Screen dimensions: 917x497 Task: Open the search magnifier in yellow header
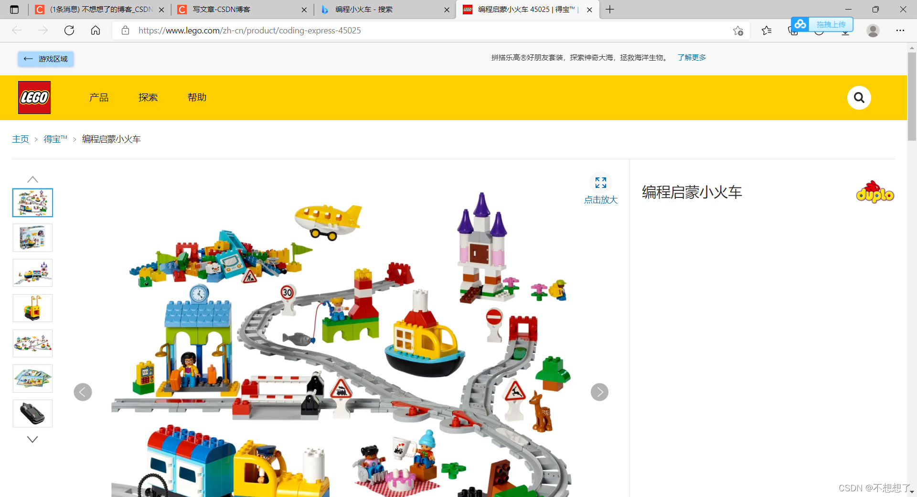click(x=859, y=98)
